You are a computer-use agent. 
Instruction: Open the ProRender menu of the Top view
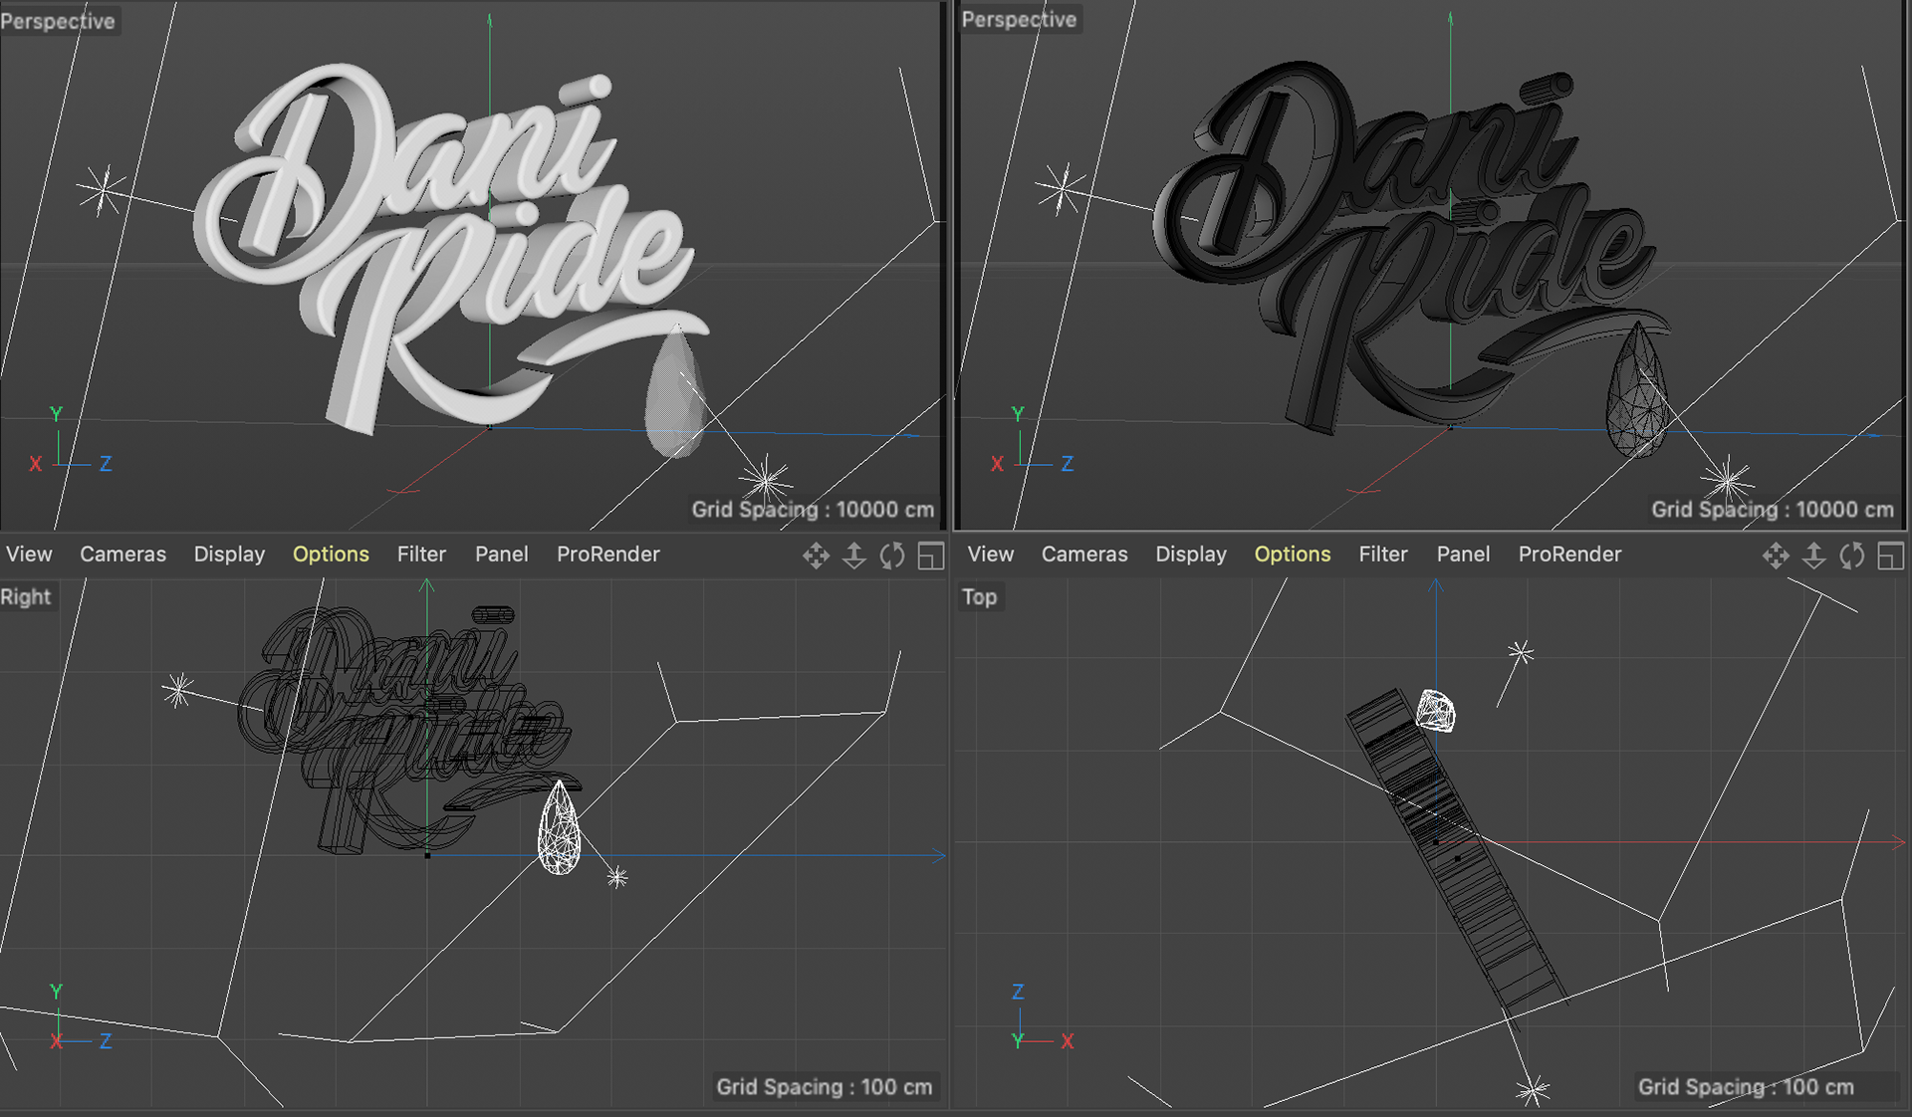pos(1569,555)
